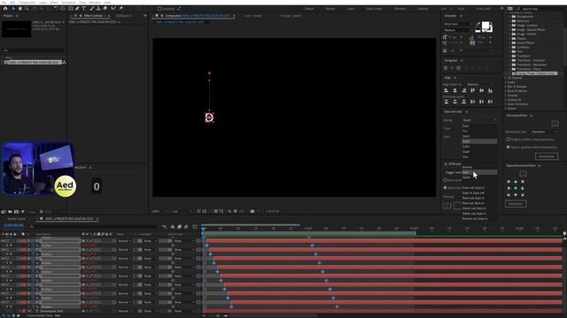Click the align left edges icon
The height and width of the screenshot is (318, 567).
(x=447, y=90)
